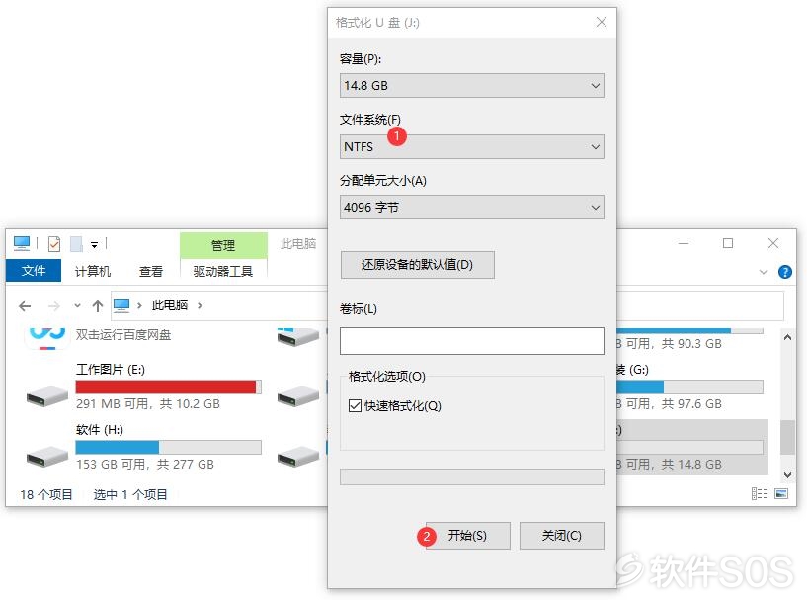807x600 pixels.
Task: Switch to the 驱动器工具 ribbon tab
Action: [x=223, y=271]
